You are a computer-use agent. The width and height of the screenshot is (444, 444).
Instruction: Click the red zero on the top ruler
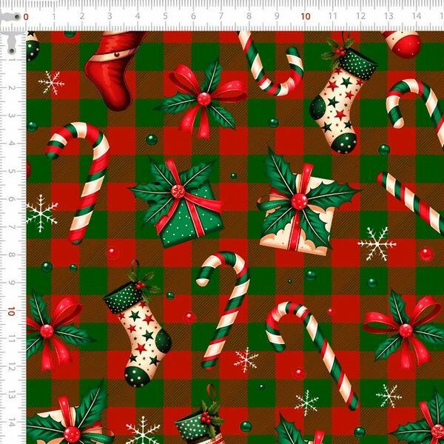tap(27, 16)
